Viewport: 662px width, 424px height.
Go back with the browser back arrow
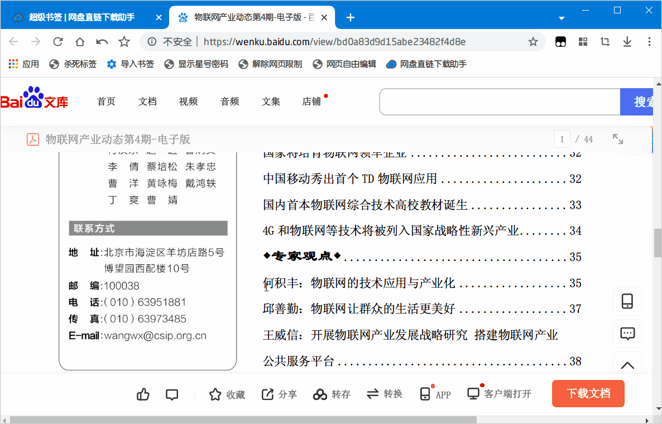pyautogui.click(x=13, y=41)
